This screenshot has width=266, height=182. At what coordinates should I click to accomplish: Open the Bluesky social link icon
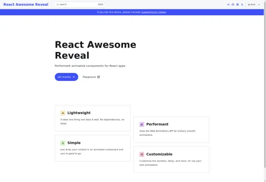tap(228, 5)
